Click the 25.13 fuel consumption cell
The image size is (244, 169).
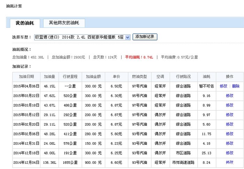click(206, 153)
